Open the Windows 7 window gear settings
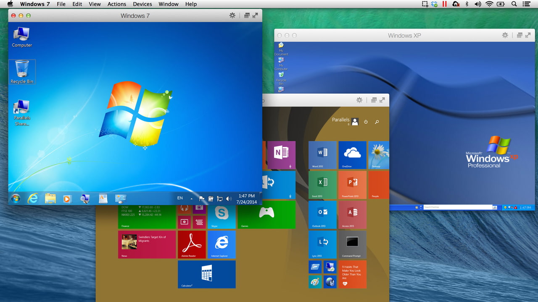Image resolution: width=538 pixels, height=302 pixels. (232, 16)
